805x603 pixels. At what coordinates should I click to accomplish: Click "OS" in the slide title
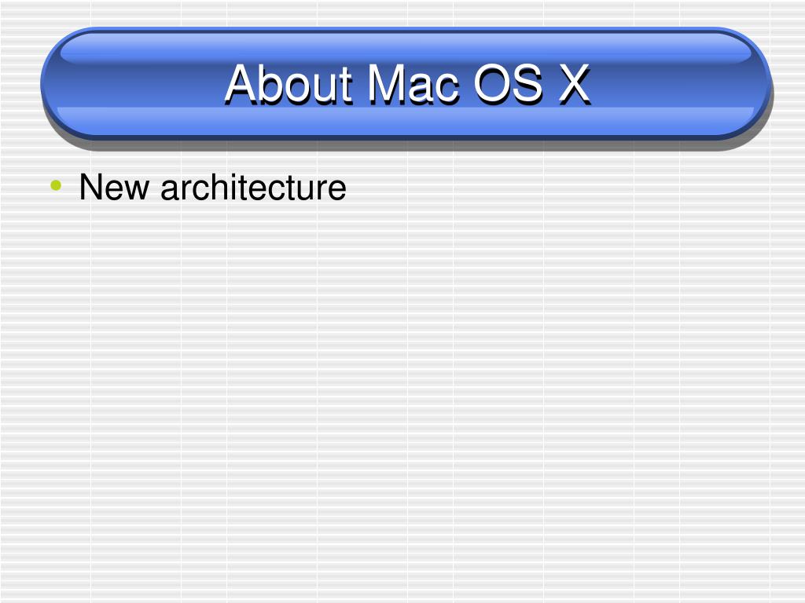[x=507, y=83]
